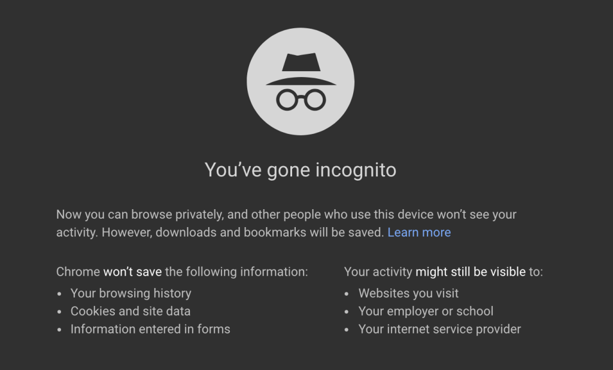Click the "Websites you visit" list item

click(x=408, y=293)
